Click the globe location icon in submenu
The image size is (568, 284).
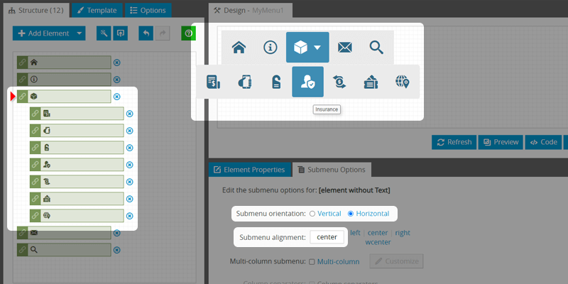coord(403,82)
